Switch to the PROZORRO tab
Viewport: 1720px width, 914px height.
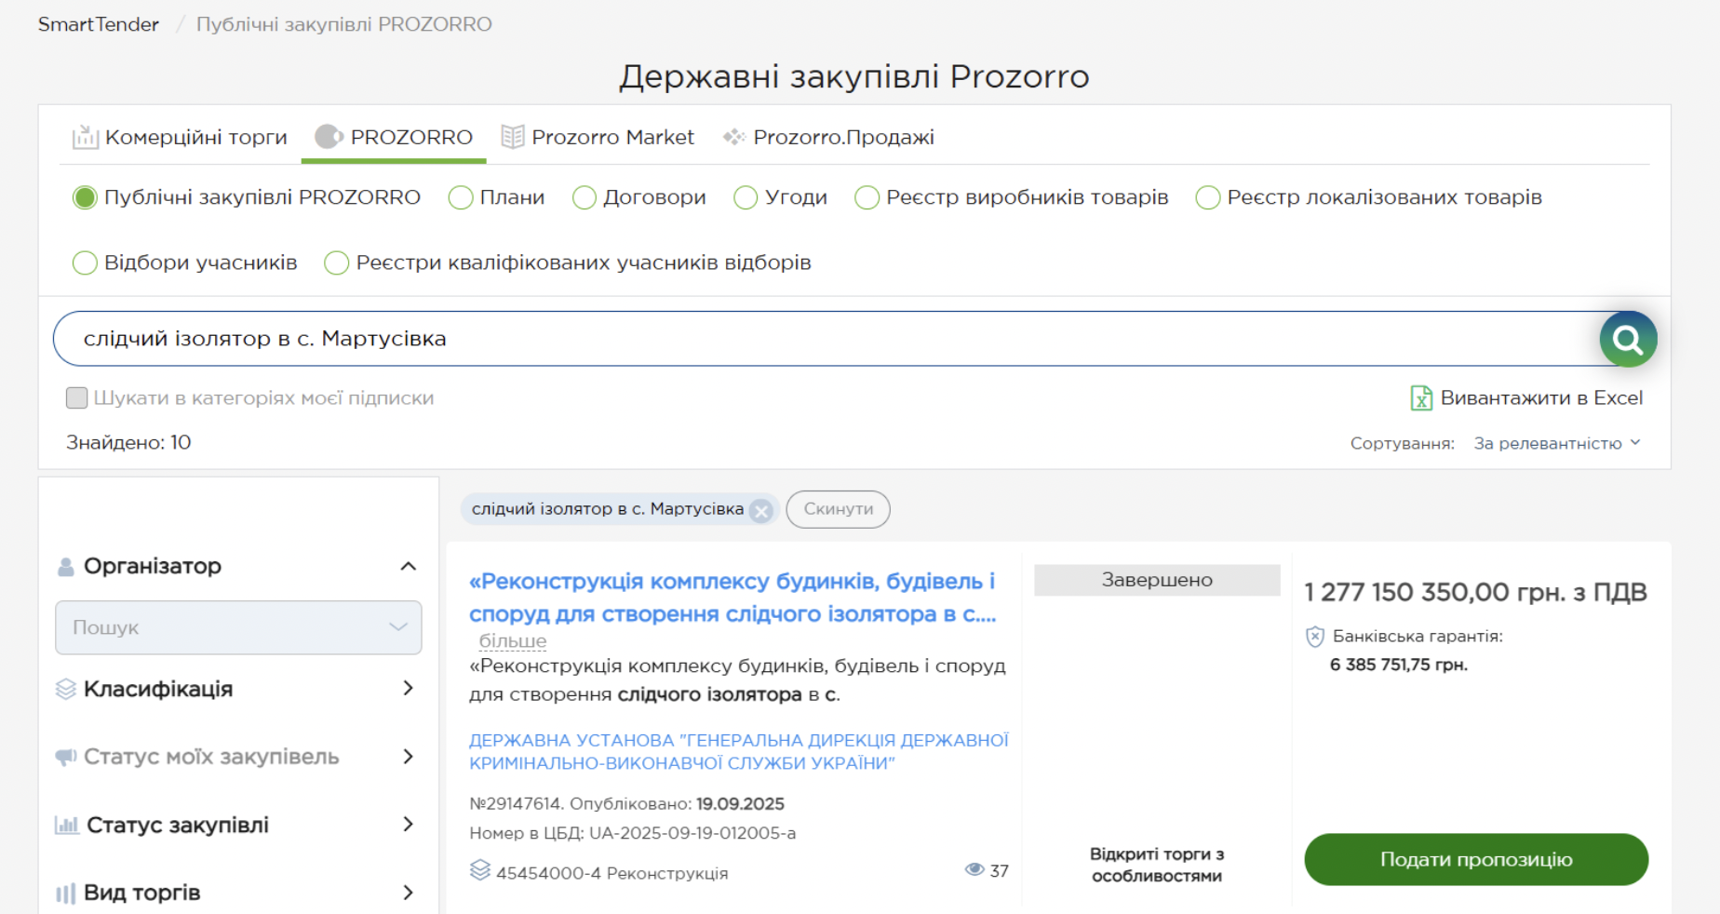pyautogui.click(x=394, y=137)
